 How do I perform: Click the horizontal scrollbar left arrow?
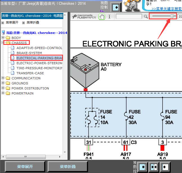[x=3, y=157]
